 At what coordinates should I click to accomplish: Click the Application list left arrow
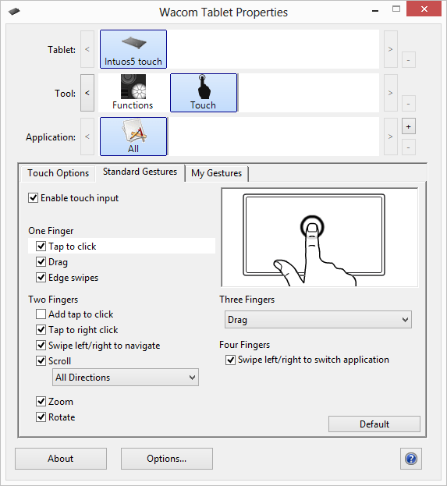87,137
